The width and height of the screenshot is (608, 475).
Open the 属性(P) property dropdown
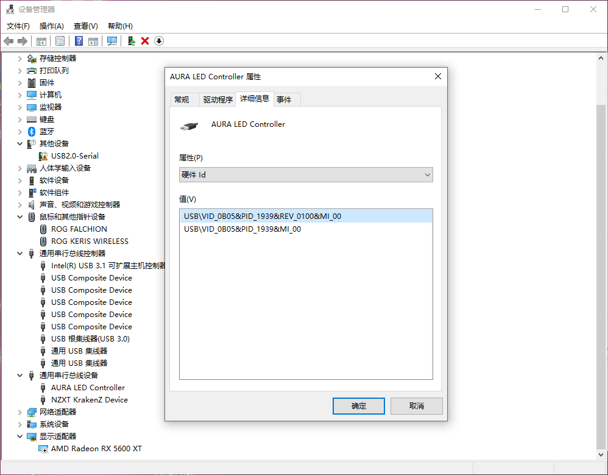pos(306,175)
